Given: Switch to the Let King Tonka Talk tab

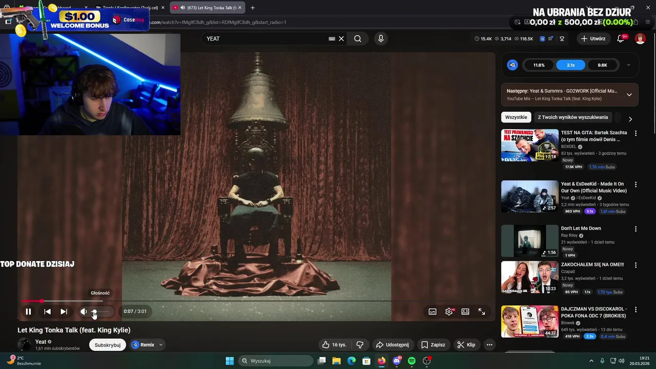Looking at the screenshot, I should coord(207,8).
